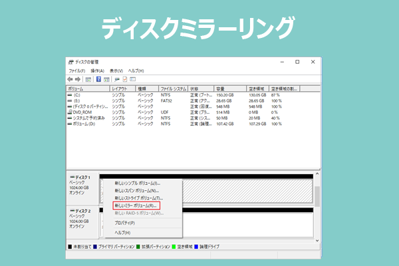Viewport: 399px width, 266px height.
Task: Open the 表示(V) menu
Action: pyautogui.click(x=116, y=70)
